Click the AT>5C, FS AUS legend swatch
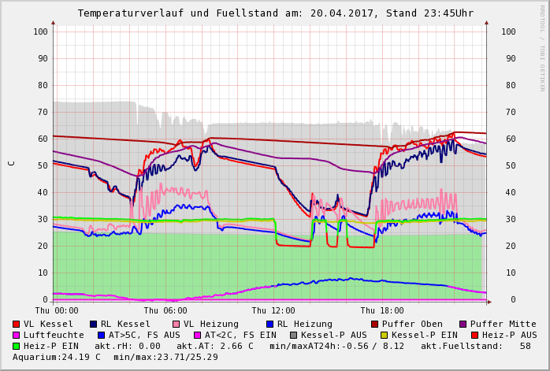Viewport: 550px width, 371px height. coord(102,335)
